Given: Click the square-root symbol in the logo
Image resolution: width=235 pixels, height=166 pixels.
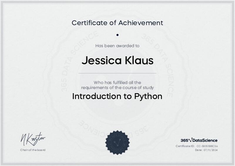Looking at the screenshot, I should [x=190, y=140].
